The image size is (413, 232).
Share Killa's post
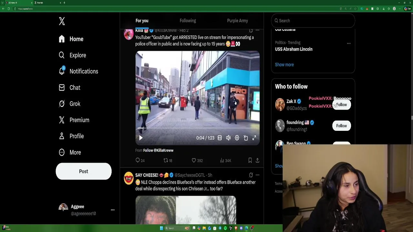[257, 160]
